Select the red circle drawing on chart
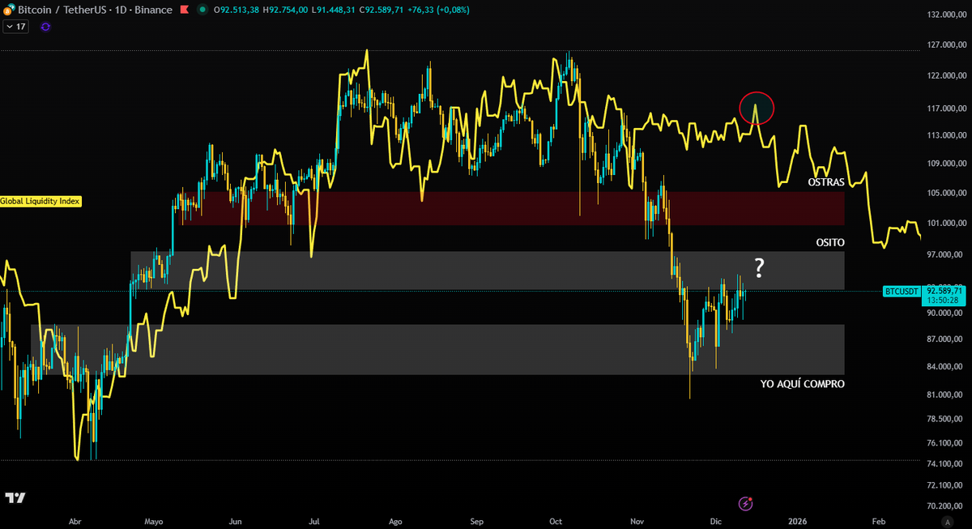 [757, 107]
